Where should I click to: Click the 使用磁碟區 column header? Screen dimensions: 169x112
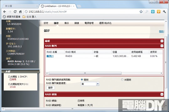pos(140,52)
